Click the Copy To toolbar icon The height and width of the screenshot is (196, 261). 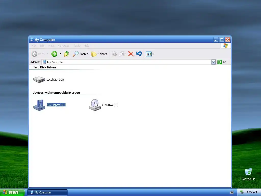[x=123, y=54]
